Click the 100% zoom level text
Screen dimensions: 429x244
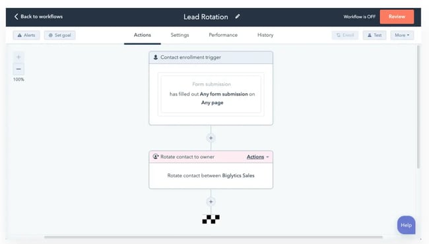tap(18, 80)
